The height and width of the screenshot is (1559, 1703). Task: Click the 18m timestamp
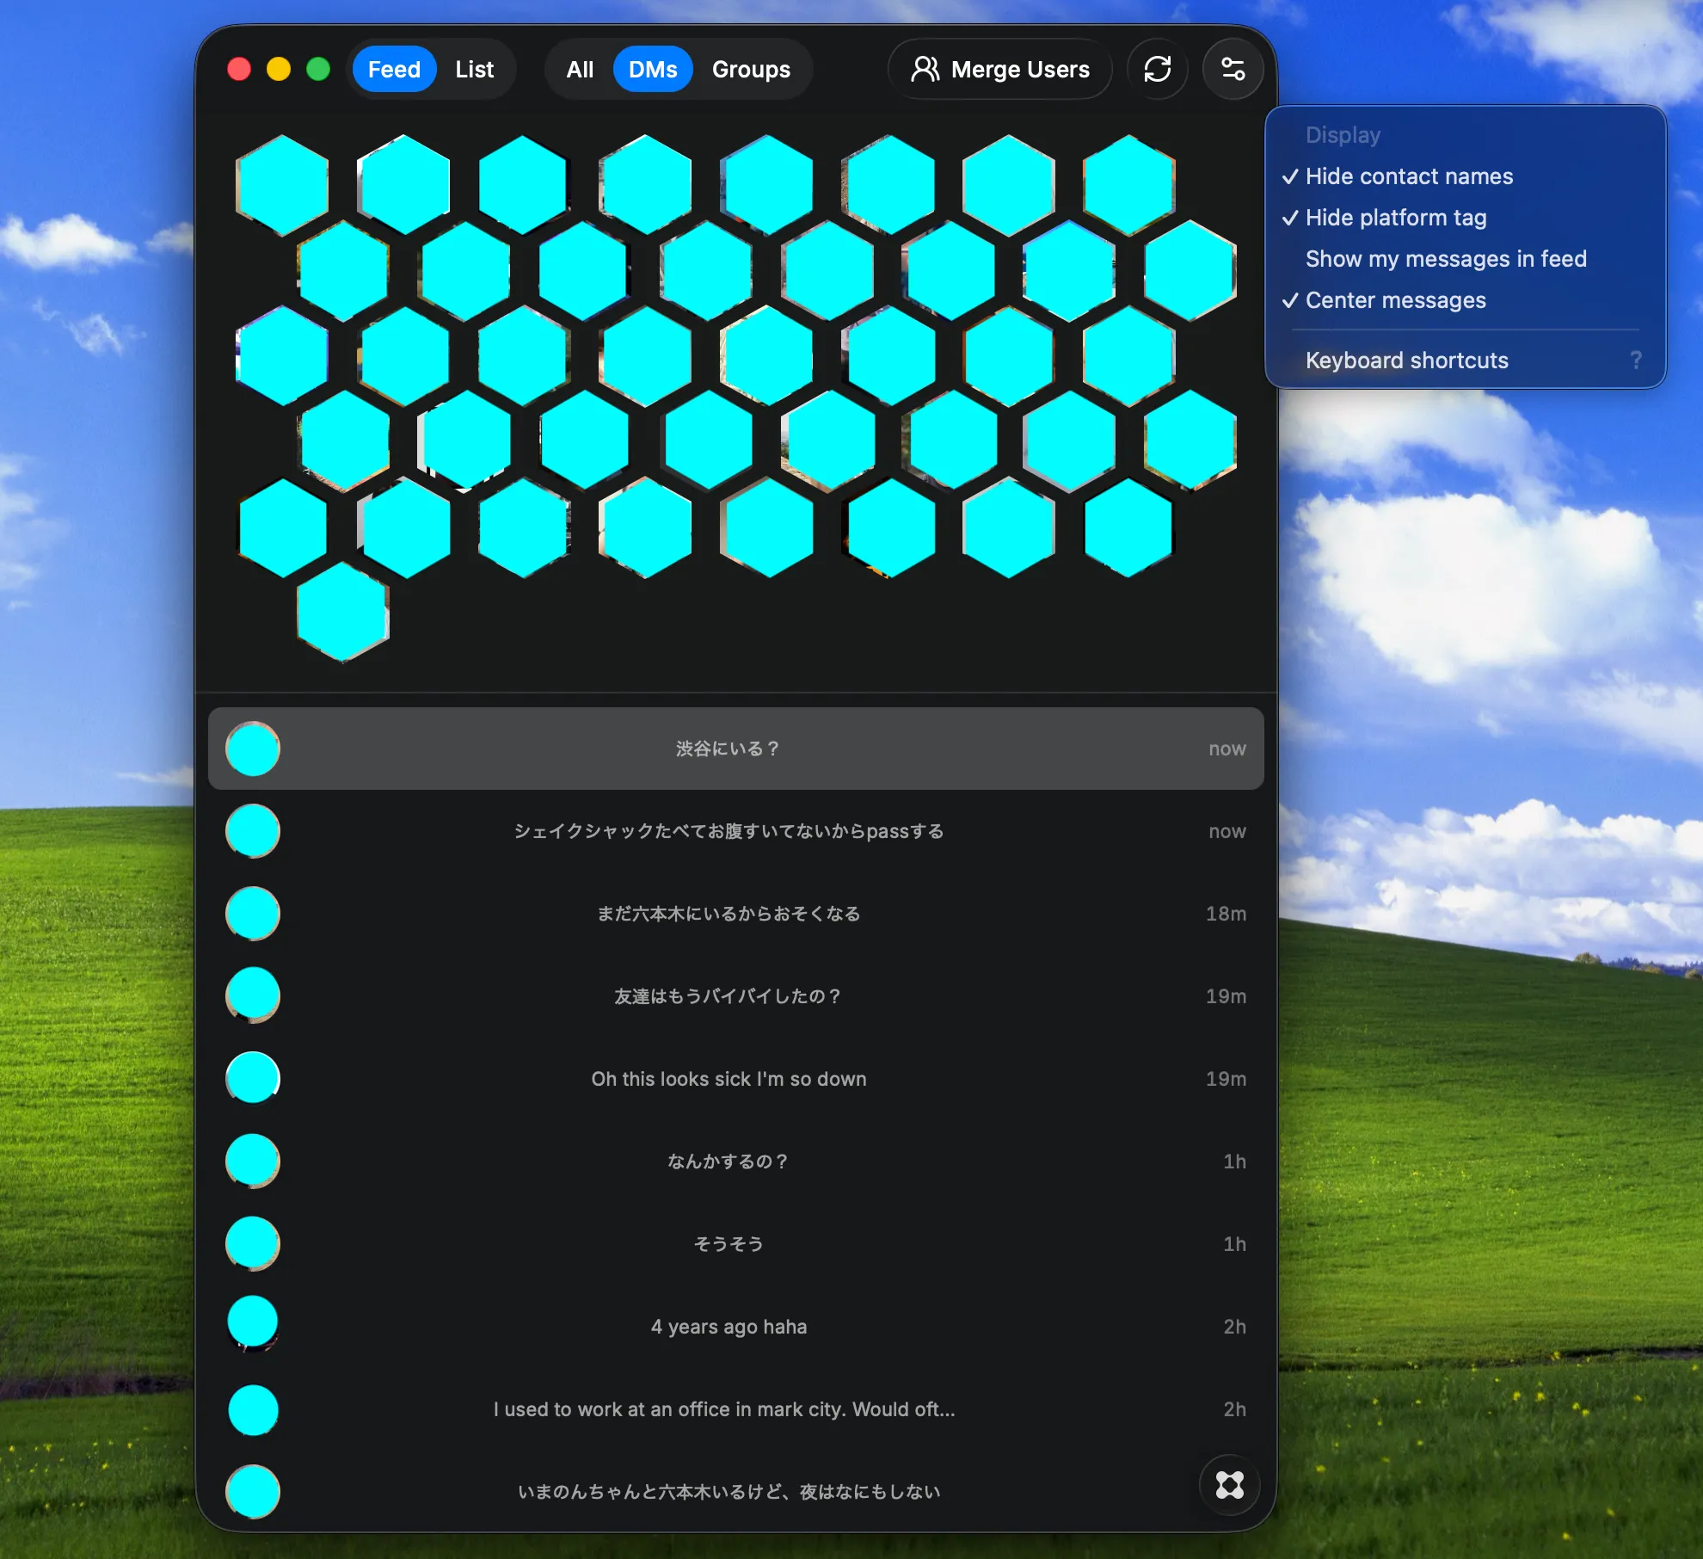1226,914
